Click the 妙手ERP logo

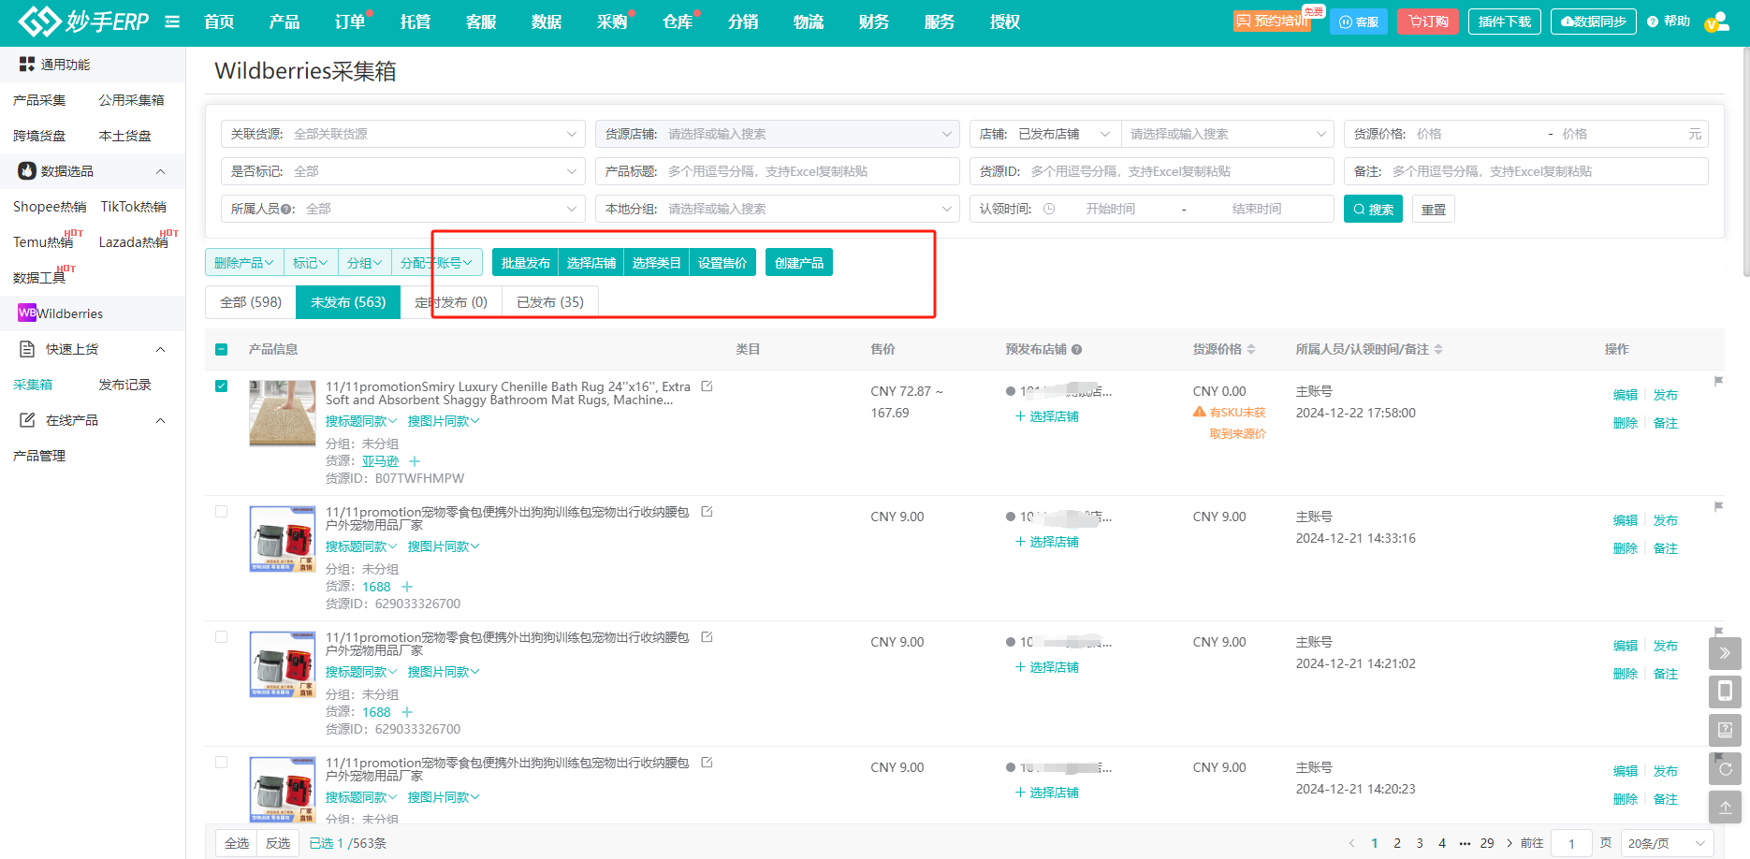point(83,21)
